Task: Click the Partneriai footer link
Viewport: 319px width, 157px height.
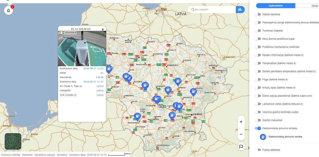Action: pyautogui.click(x=27, y=155)
